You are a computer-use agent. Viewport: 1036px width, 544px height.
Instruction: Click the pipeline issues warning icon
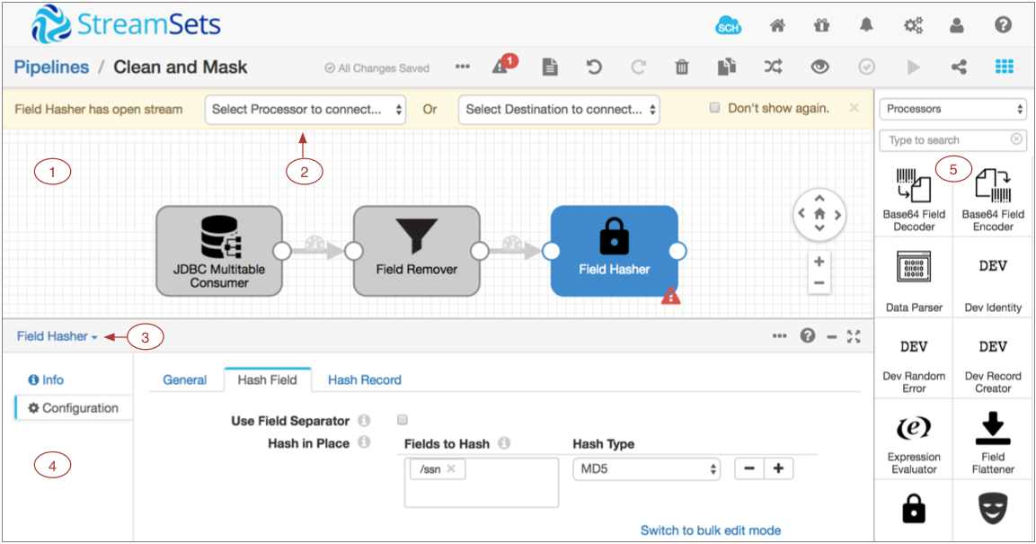click(502, 67)
